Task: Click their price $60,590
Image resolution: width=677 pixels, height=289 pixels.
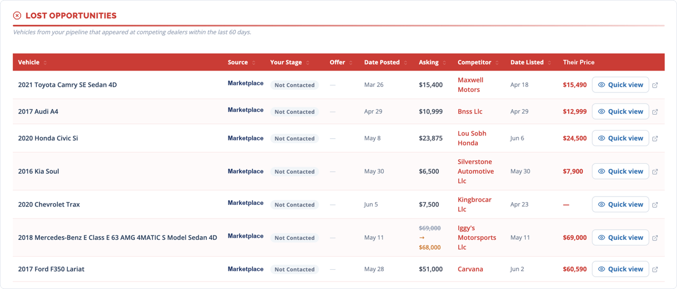Action: 575,269
